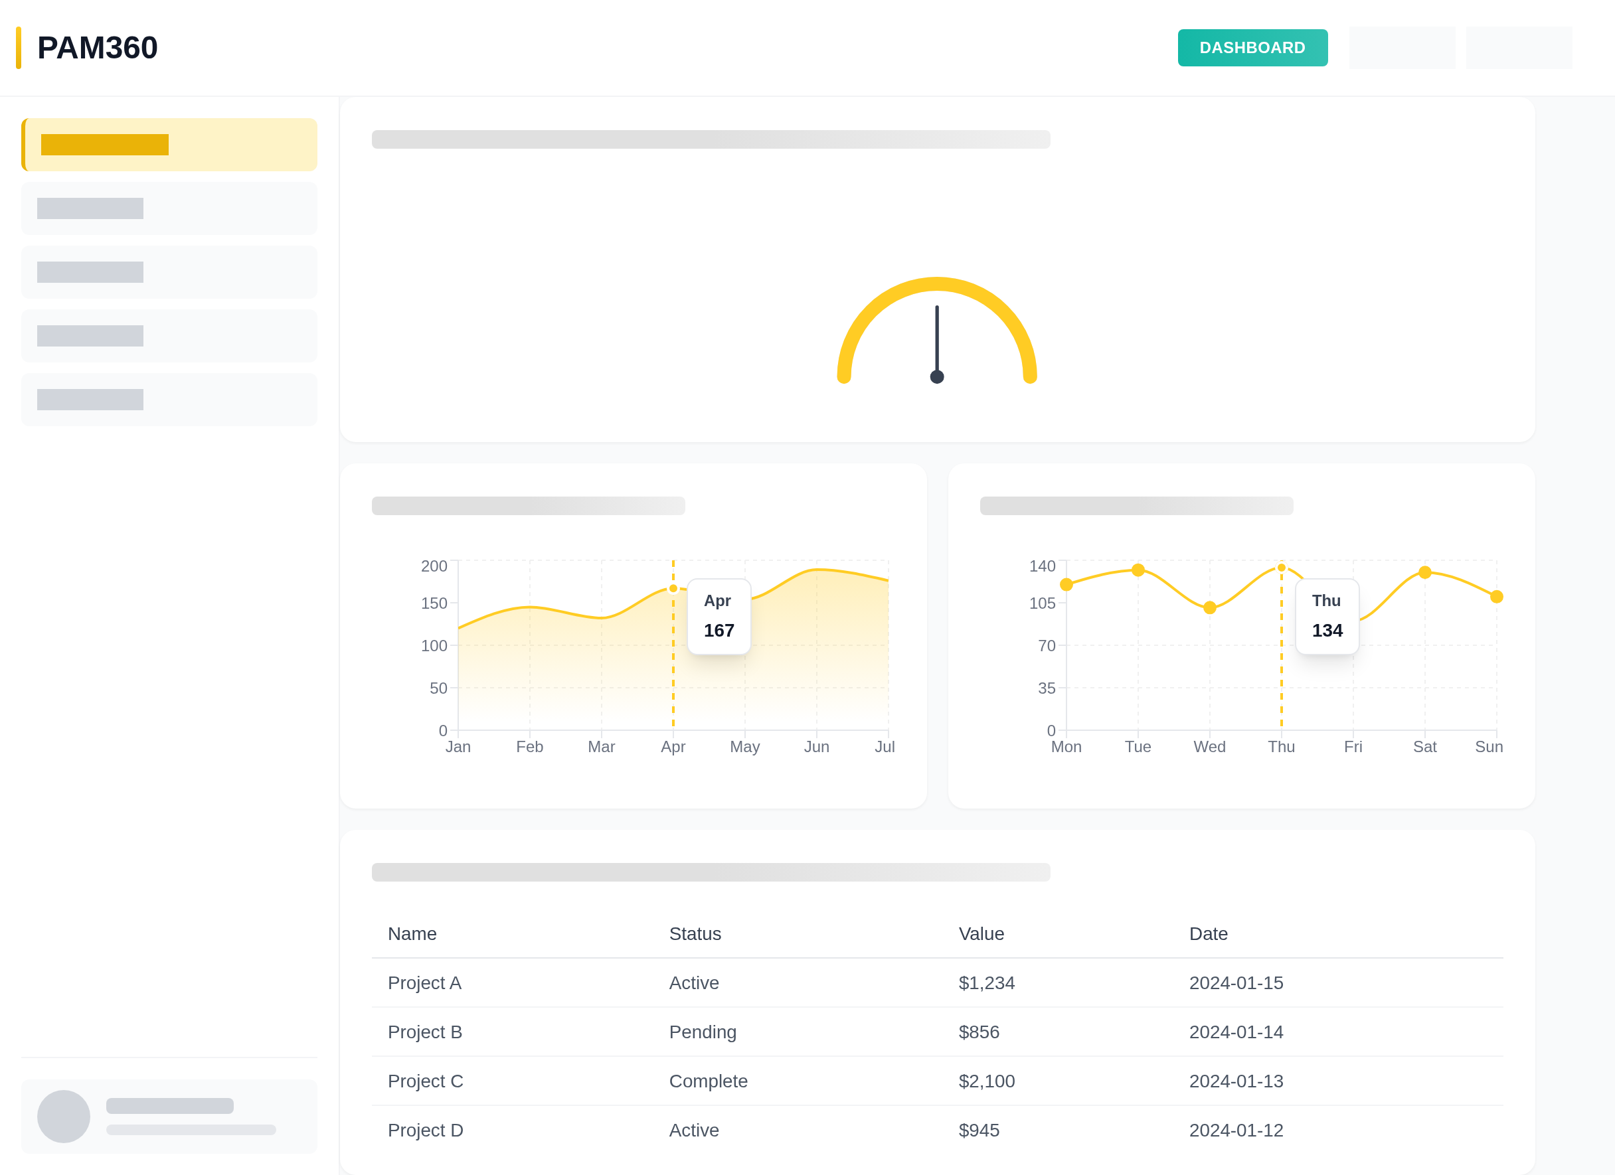
Task: Click the Mon data point on line chart
Action: [1066, 584]
